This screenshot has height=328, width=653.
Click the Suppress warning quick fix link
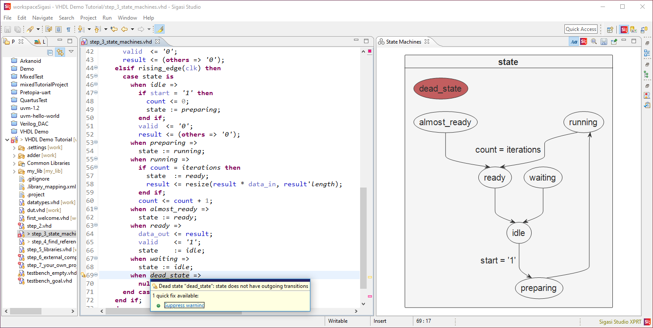point(184,305)
